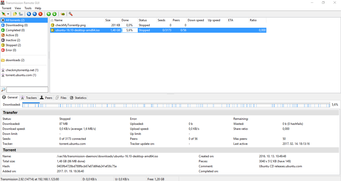Click the connection plug icon in toolbar
This screenshot has height=181, width=341.
pos(4,14)
